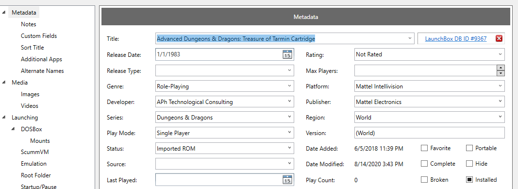Screen dimensions: 518x189
Task: Open the Emulation section
Action: click(33, 164)
